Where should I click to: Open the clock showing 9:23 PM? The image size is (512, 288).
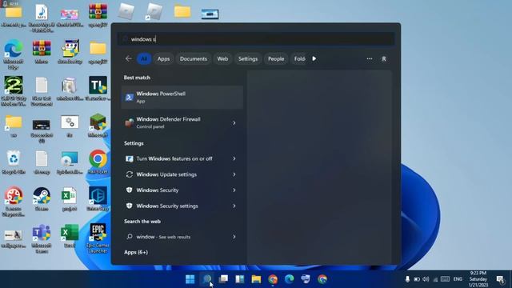tap(478, 279)
